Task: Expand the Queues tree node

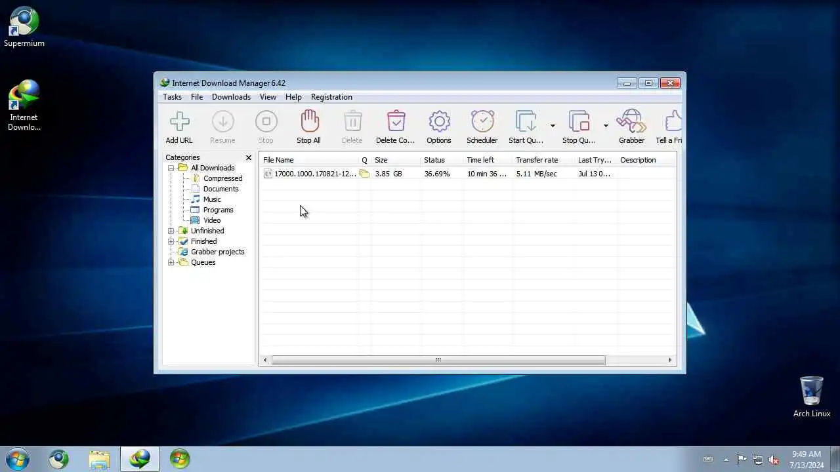Action: (x=171, y=262)
